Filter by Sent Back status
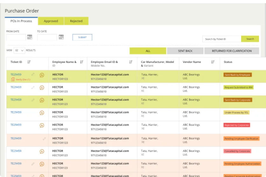 185,51
